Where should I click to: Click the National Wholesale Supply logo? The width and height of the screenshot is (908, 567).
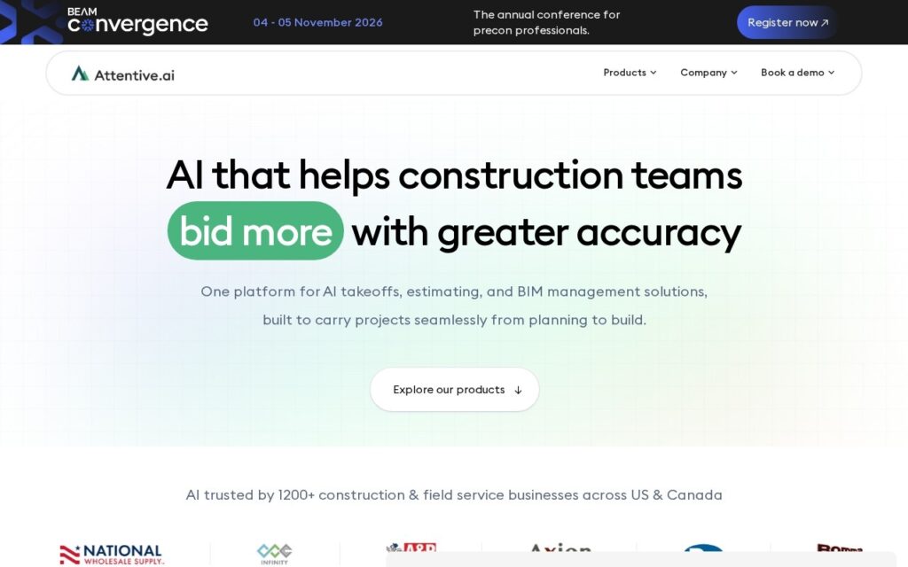[112, 555]
